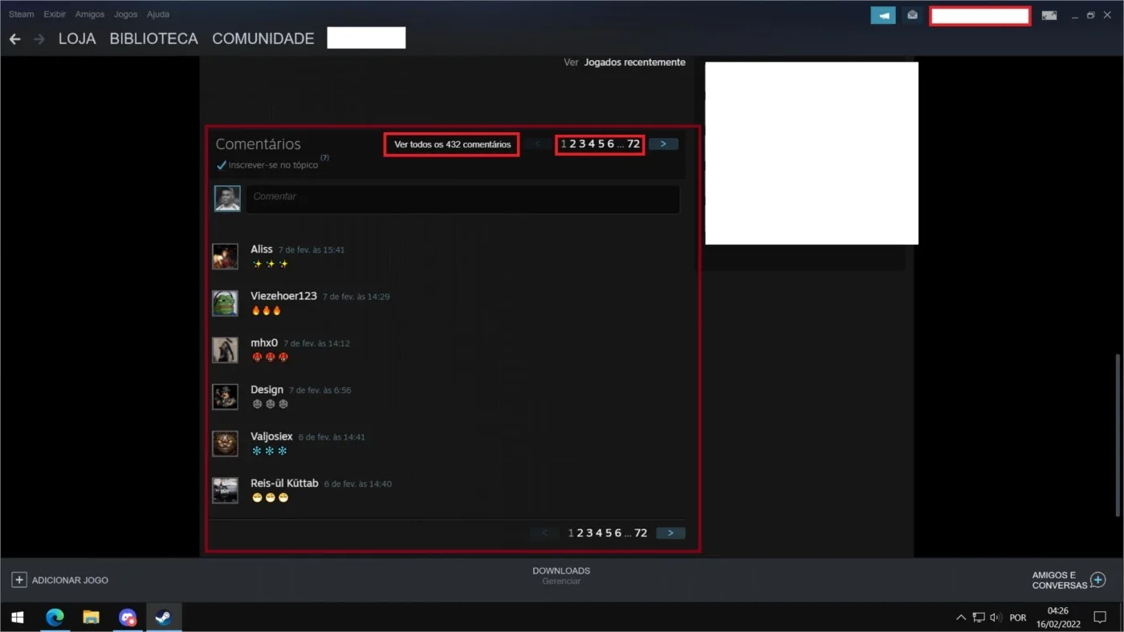Image resolution: width=1124 pixels, height=632 pixels.
Task: Open the Steam menu
Action: click(22, 14)
